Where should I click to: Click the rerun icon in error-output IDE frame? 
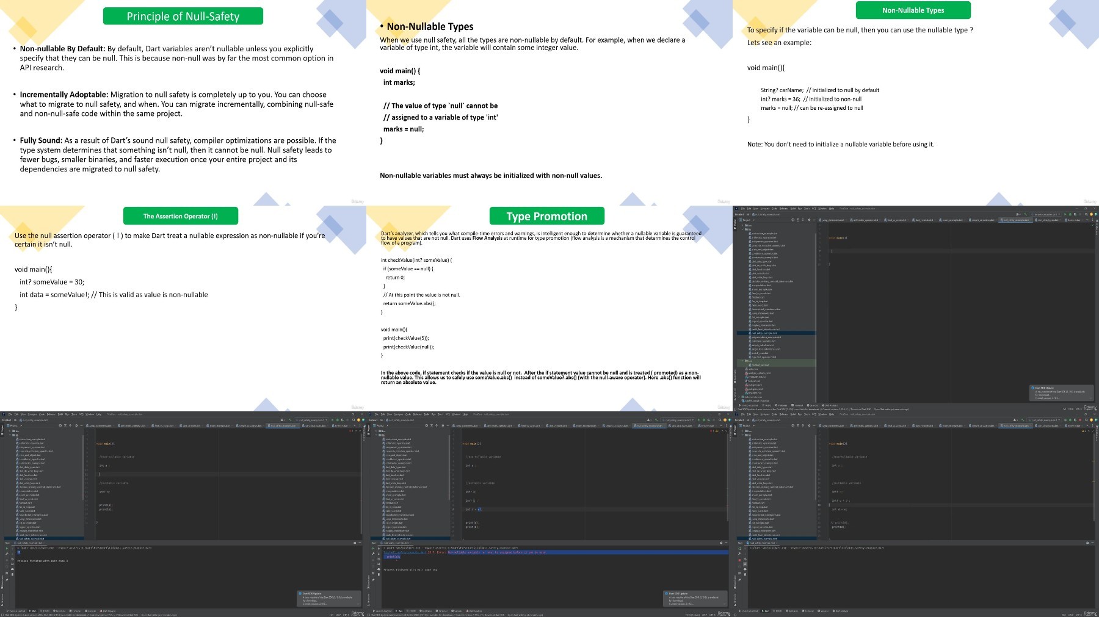373,548
